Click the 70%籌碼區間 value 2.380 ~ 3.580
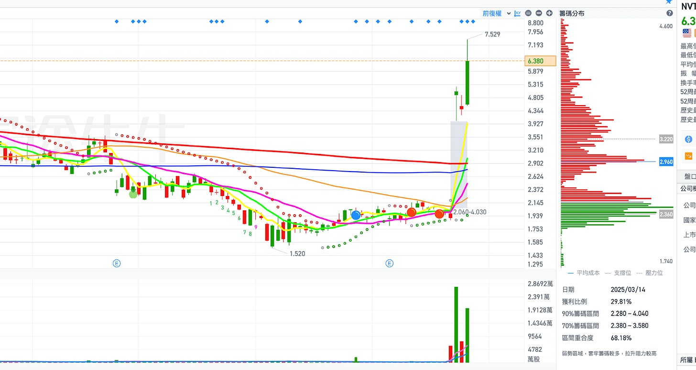This screenshot has height=370, width=696. pyautogui.click(x=630, y=326)
